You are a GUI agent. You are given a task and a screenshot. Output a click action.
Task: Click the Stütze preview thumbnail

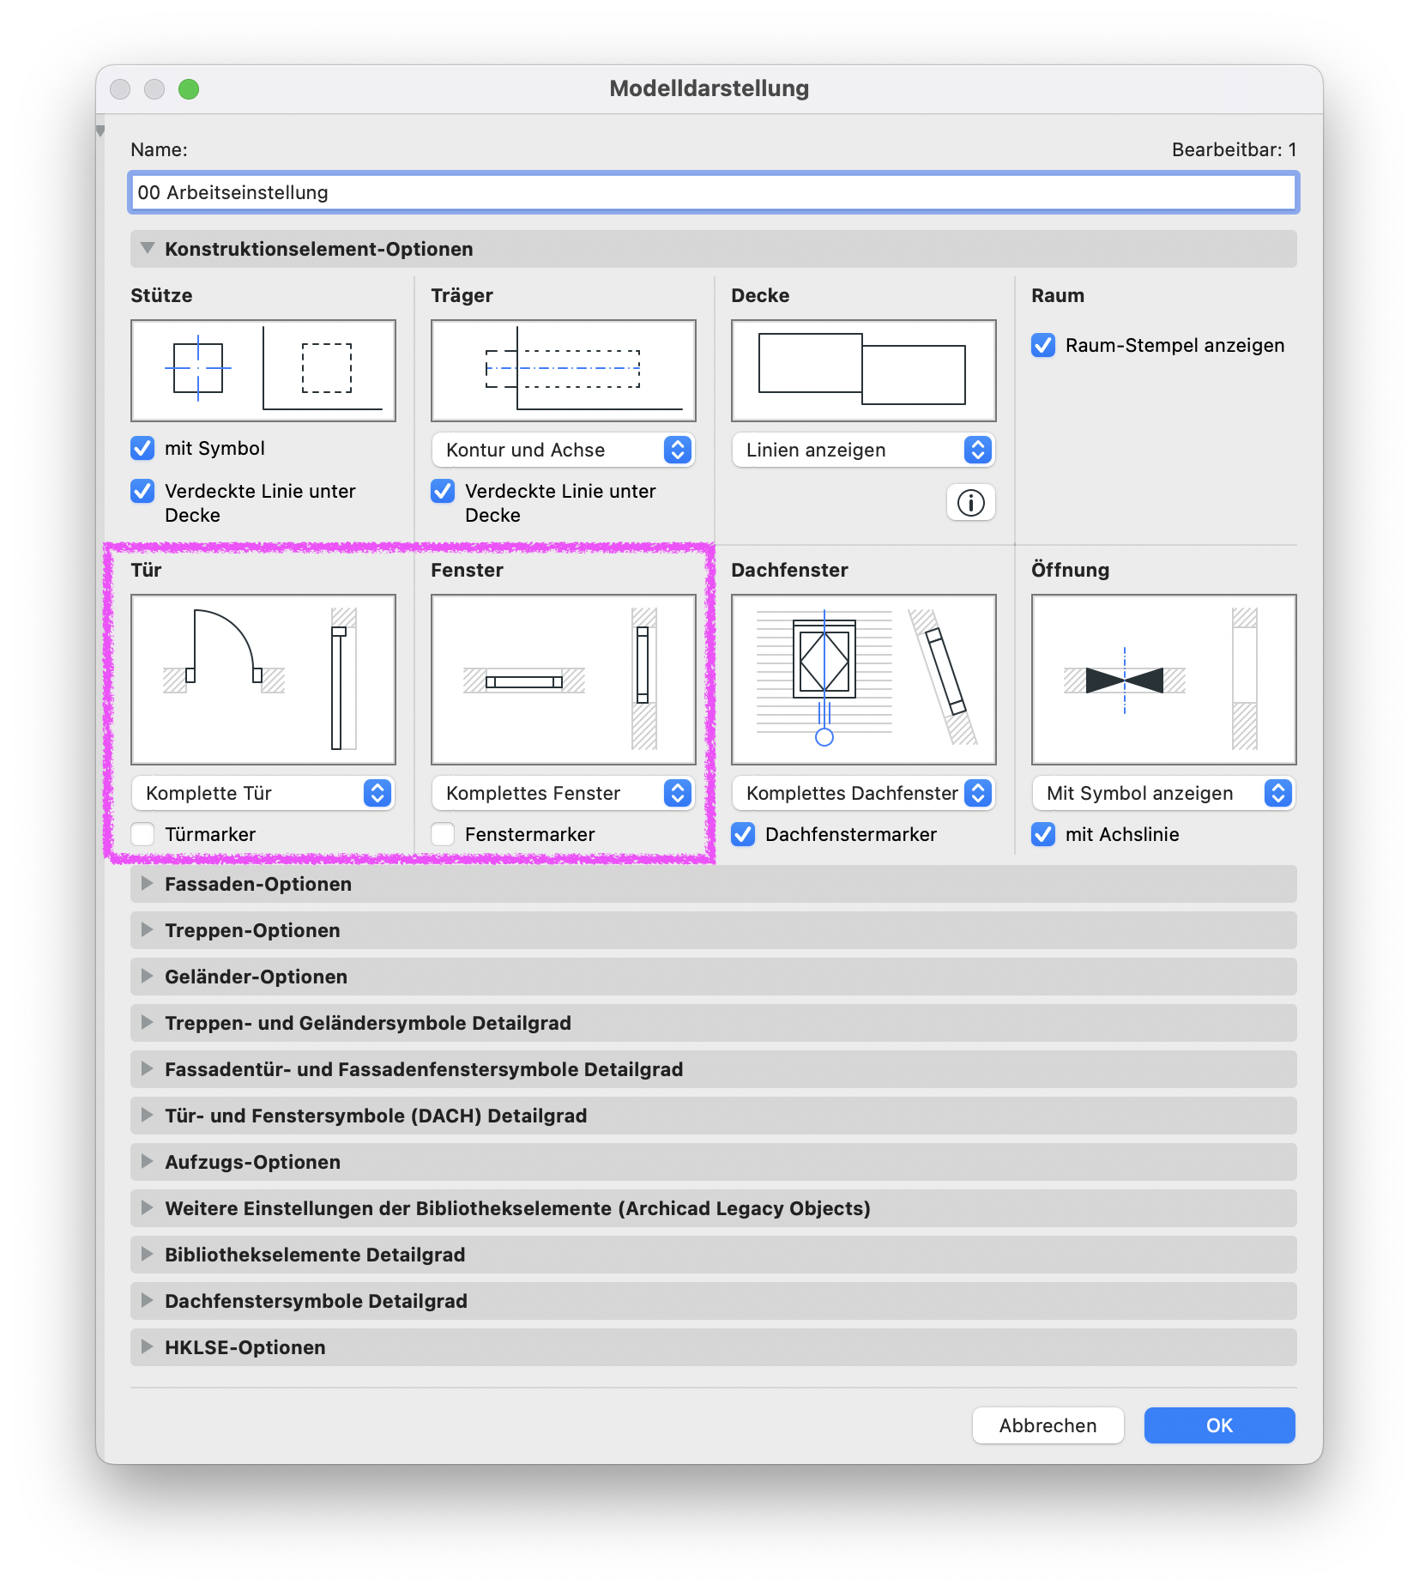click(263, 371)
